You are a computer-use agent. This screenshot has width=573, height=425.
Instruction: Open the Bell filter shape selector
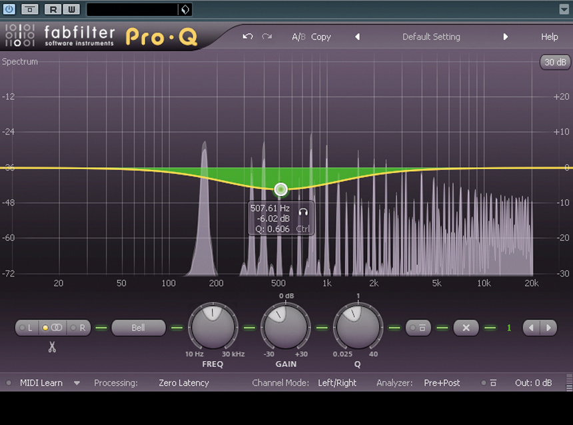tap(138, 328)
